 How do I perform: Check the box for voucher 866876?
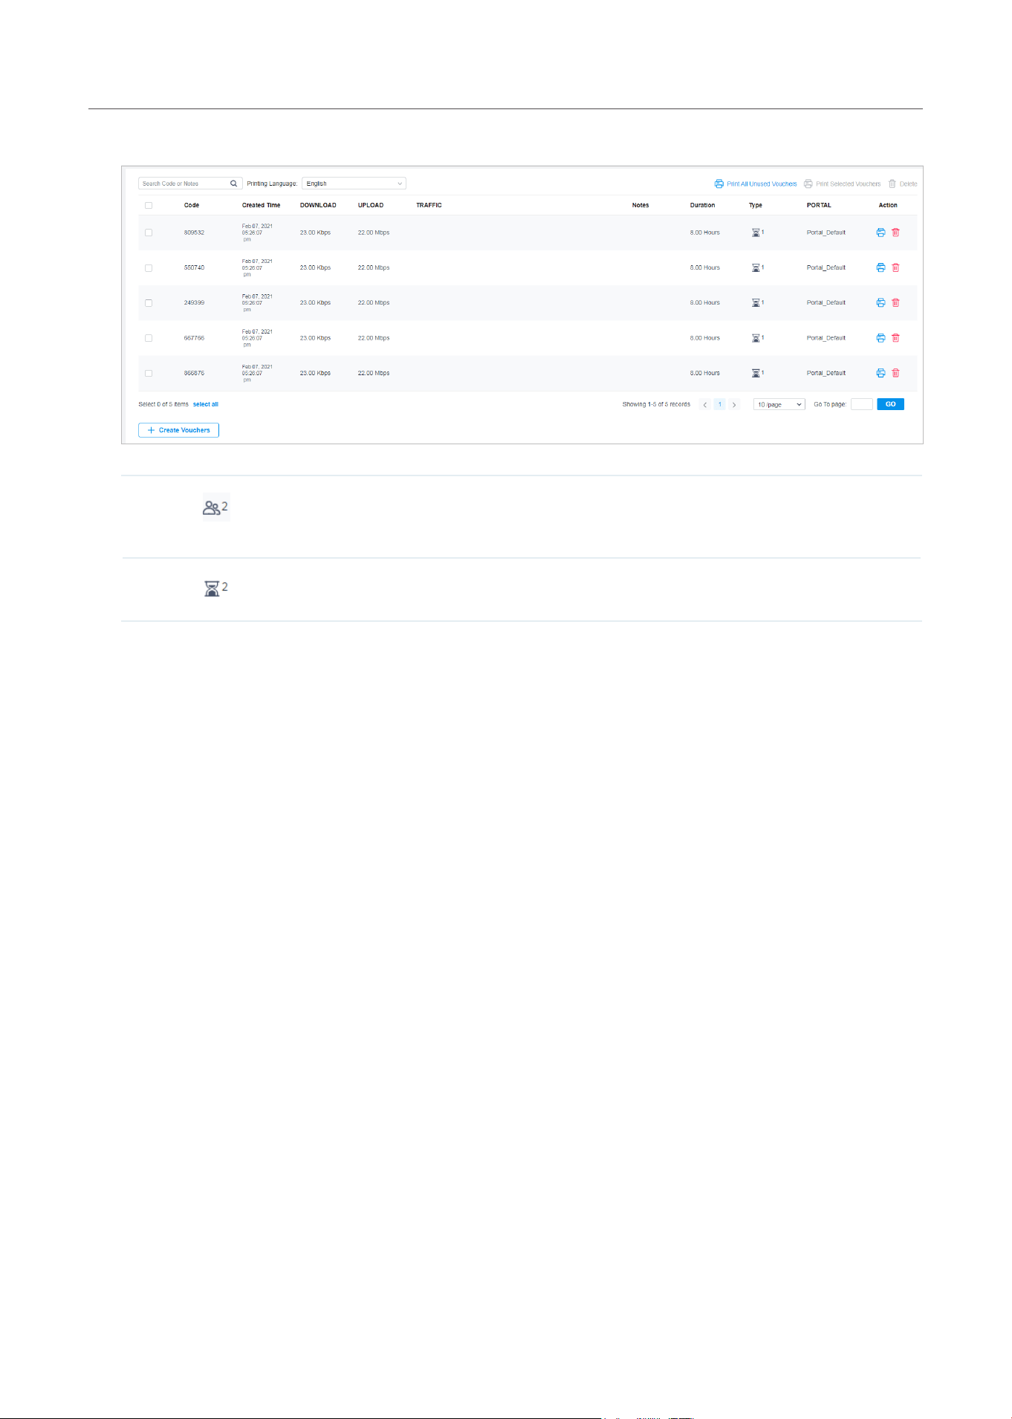[x=149, y=373]
